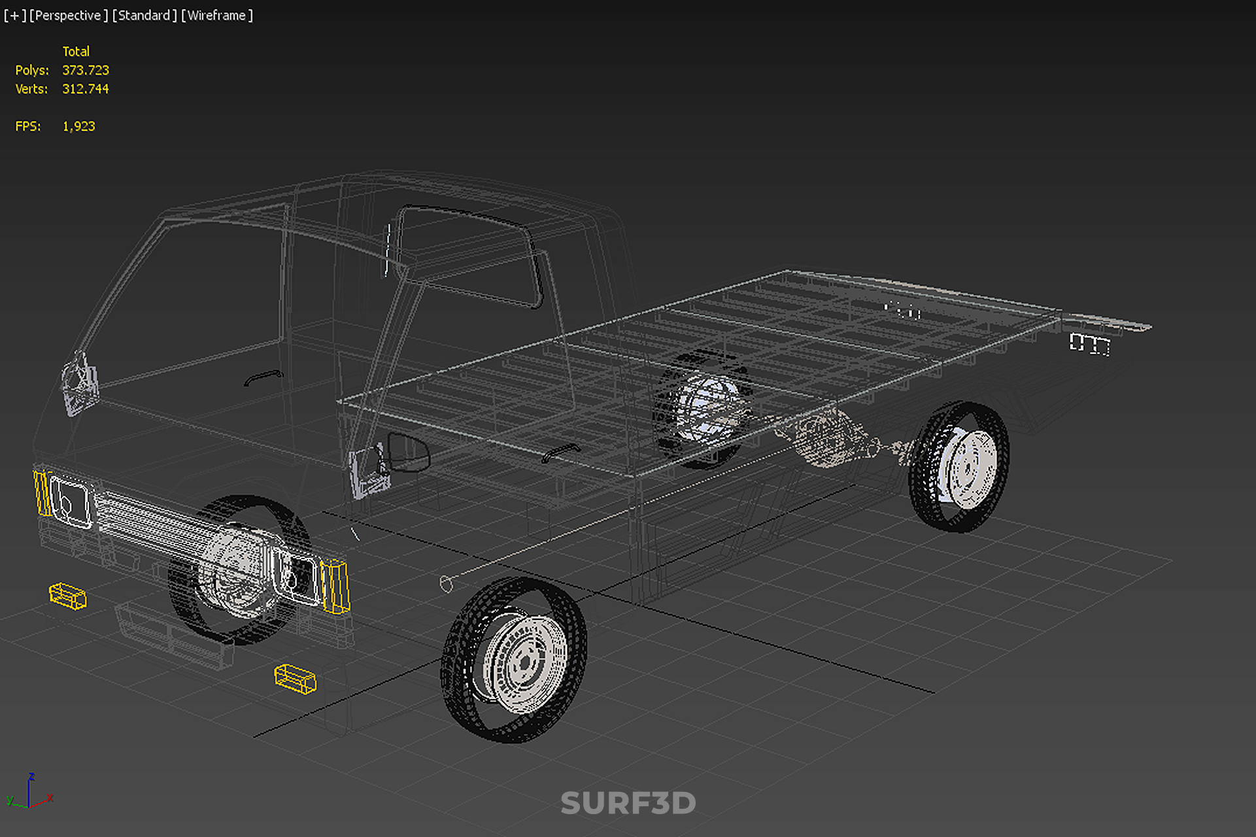Select the yellow turn signal beside left headlight
The image size is (1256, 837).
(x=42, y=493)
